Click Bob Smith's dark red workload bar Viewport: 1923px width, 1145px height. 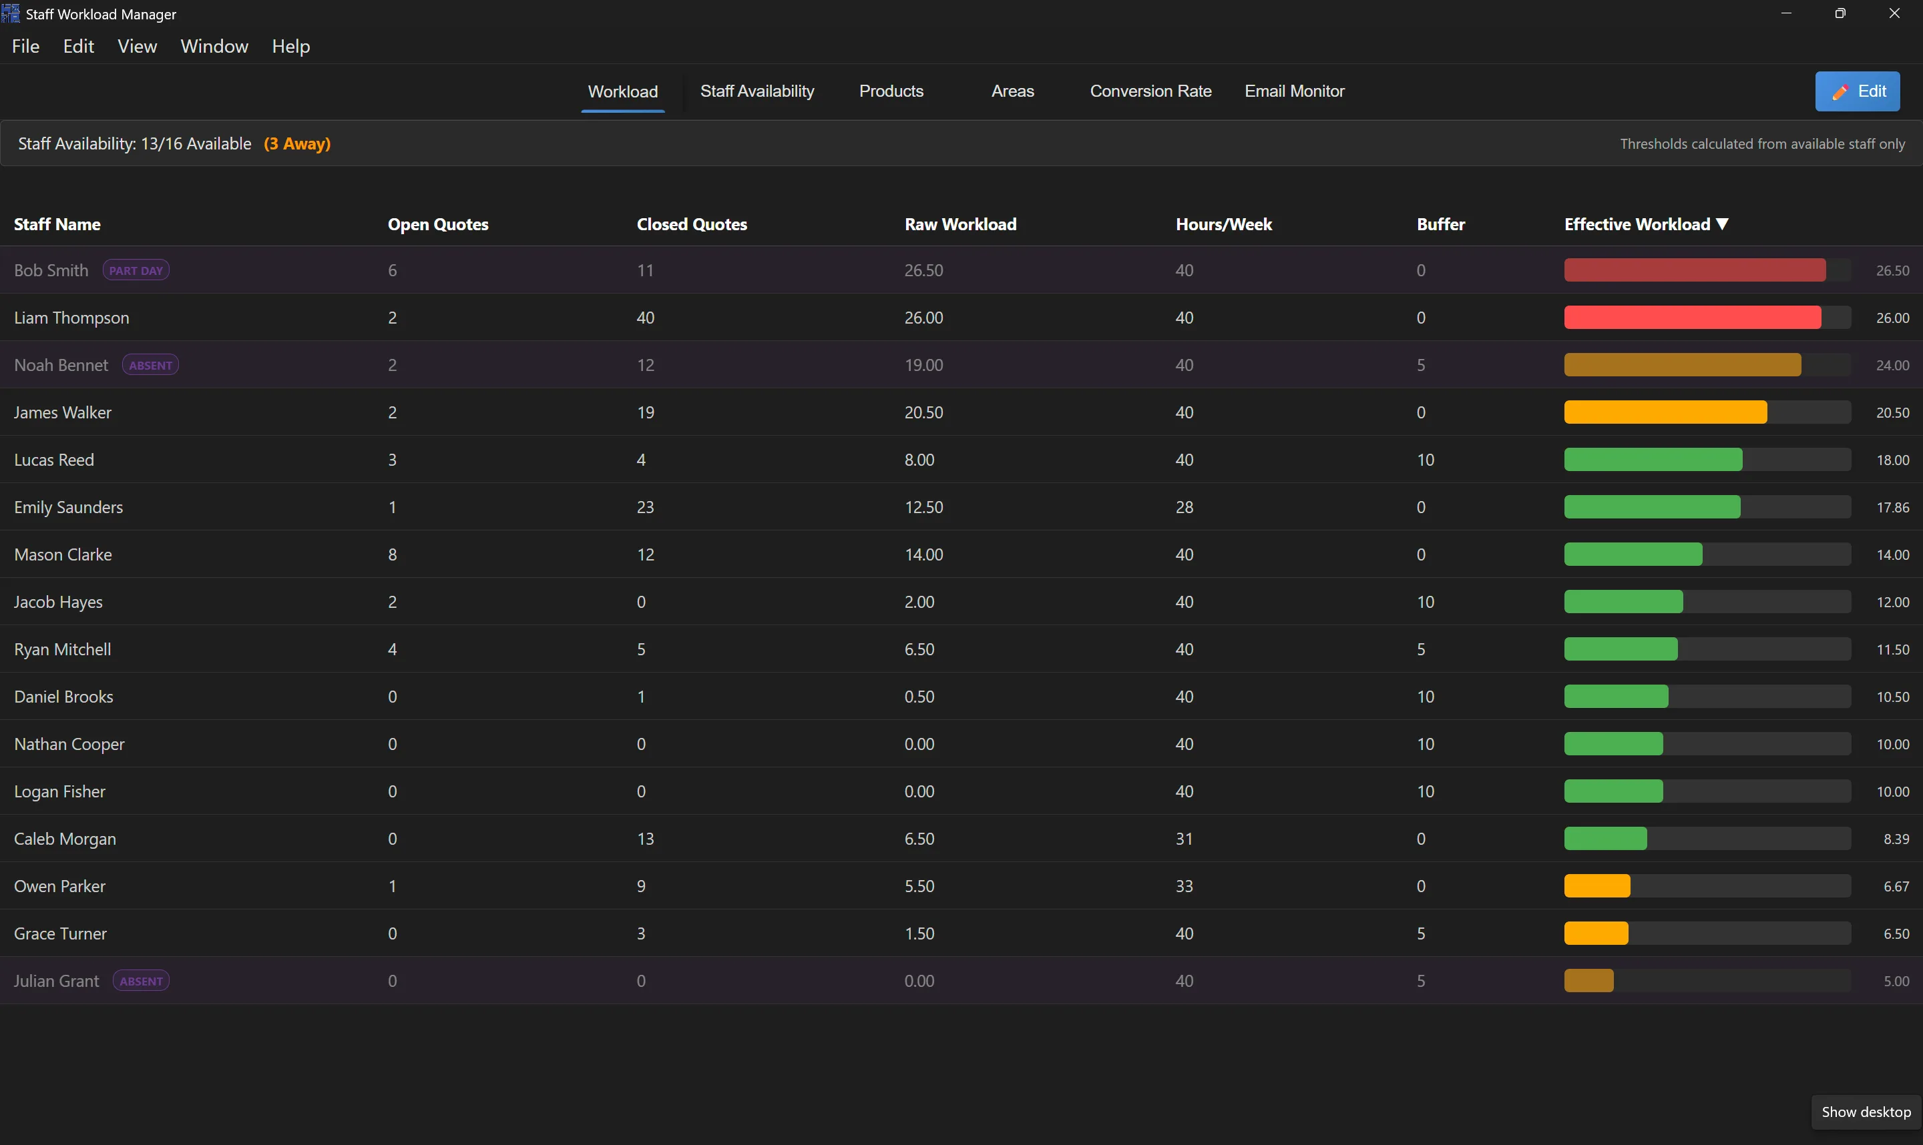tap(1695, 270)
